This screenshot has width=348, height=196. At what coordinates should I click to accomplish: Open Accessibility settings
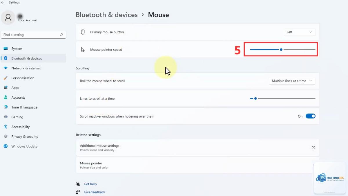pos(34,127)
